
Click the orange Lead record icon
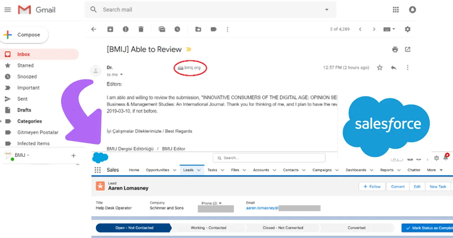tap(100, 186)
